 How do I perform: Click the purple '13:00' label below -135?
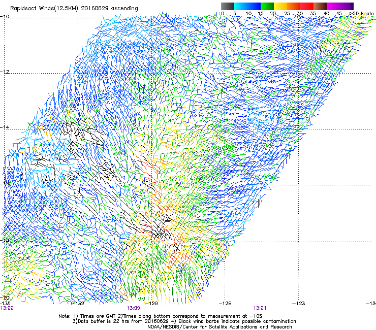click(x=7, y=308)
